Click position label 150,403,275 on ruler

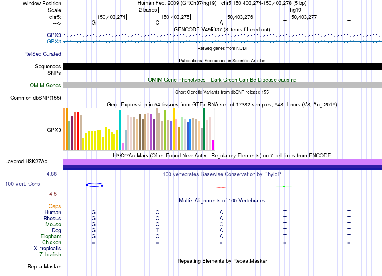[x=175, y=17]
